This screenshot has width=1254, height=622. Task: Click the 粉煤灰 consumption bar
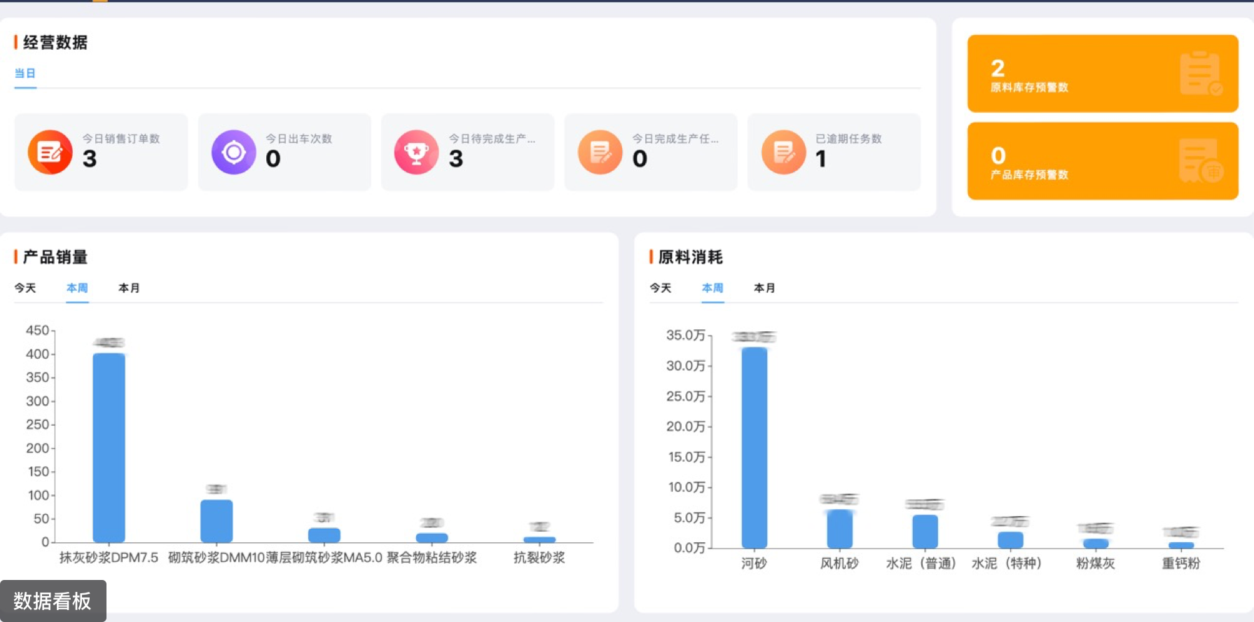[1096, 544]
